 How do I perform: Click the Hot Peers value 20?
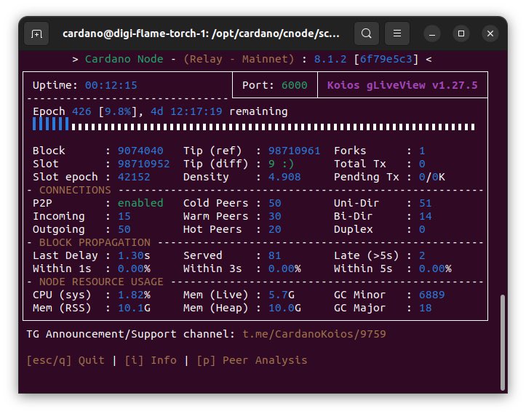275,229
